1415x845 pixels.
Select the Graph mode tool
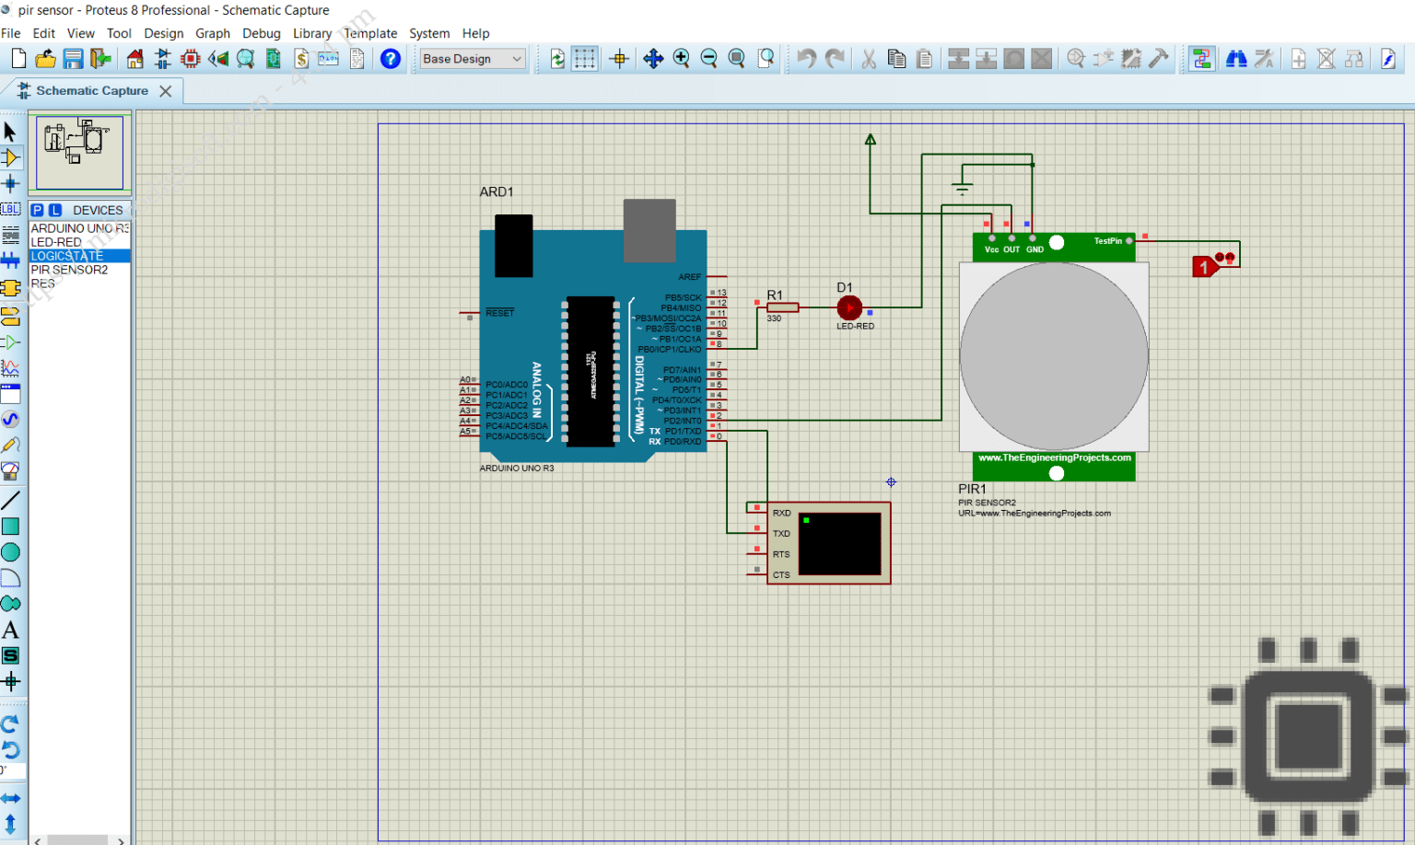(12, 368)
